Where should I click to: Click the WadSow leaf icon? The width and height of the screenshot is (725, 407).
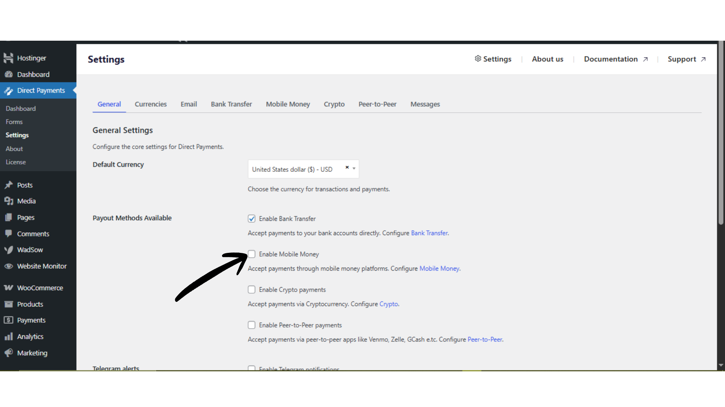tap(8, 250)
